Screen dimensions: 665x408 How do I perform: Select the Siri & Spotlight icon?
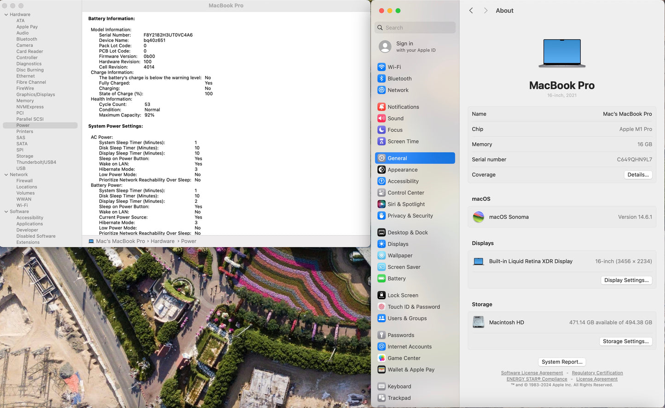[382, 204]
